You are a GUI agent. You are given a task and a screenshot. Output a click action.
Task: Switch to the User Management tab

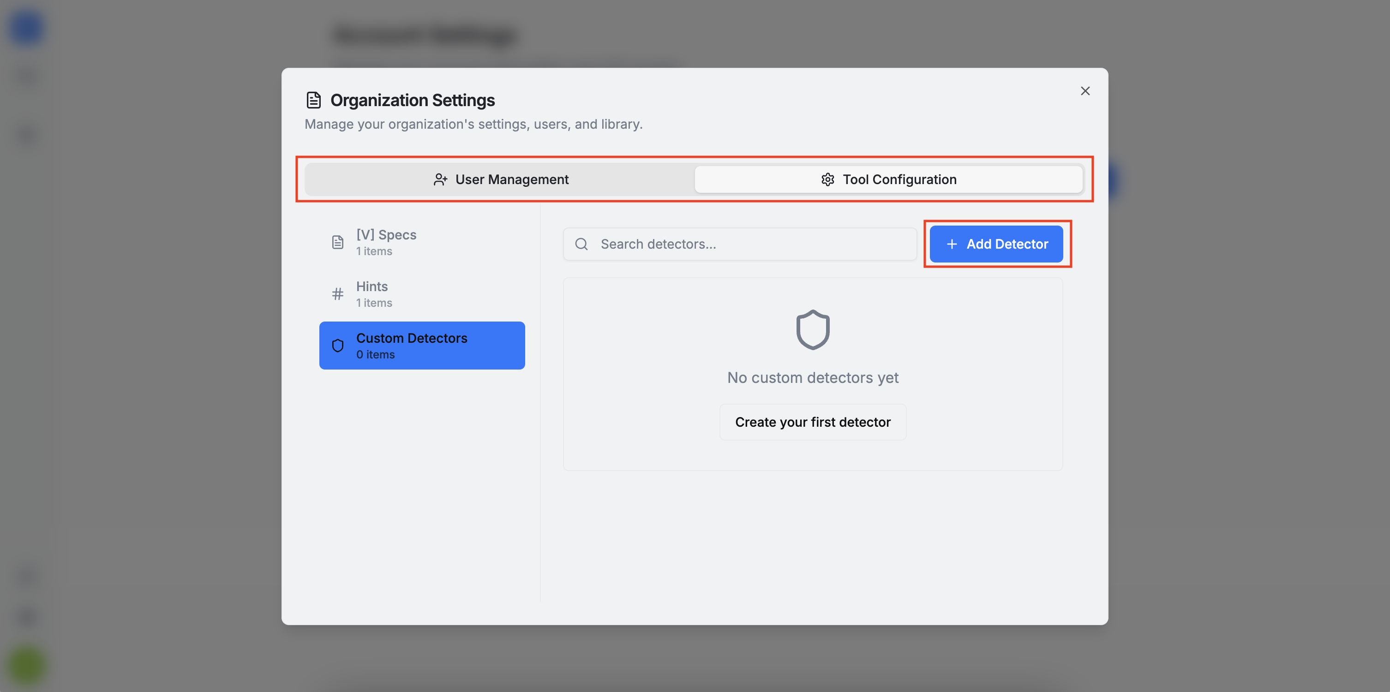500,179
